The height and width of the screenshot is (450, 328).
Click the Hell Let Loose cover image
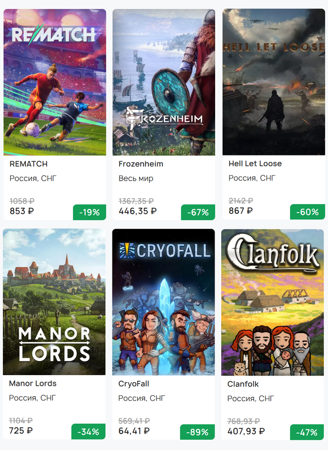pos(274,82)
